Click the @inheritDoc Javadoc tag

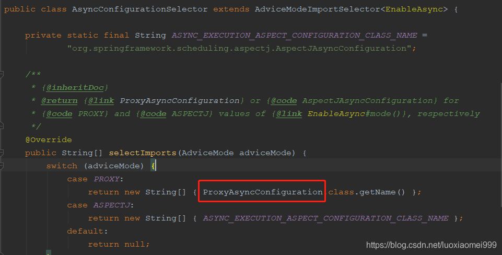pyautogui.click(x=75, y=87)
